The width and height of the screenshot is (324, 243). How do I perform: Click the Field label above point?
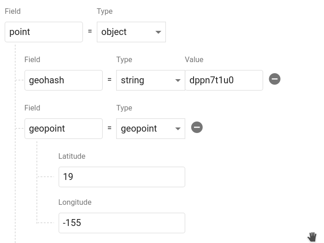click(12, 11)
